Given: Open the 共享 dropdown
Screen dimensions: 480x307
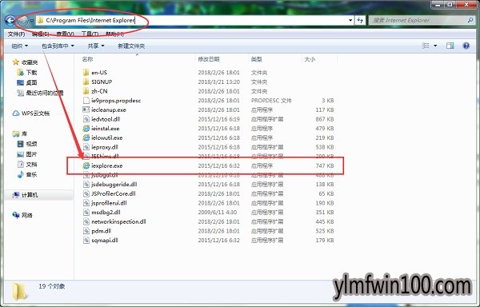Looking at the screenshot, I should (96, 46).
